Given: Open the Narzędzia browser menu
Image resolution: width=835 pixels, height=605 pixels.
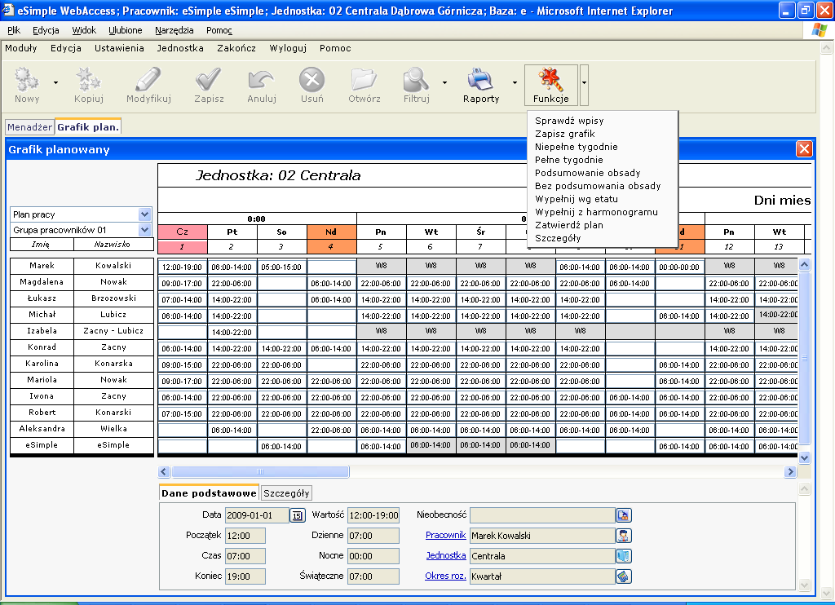Looking at the screenshot, I should [x=175, y=30].
